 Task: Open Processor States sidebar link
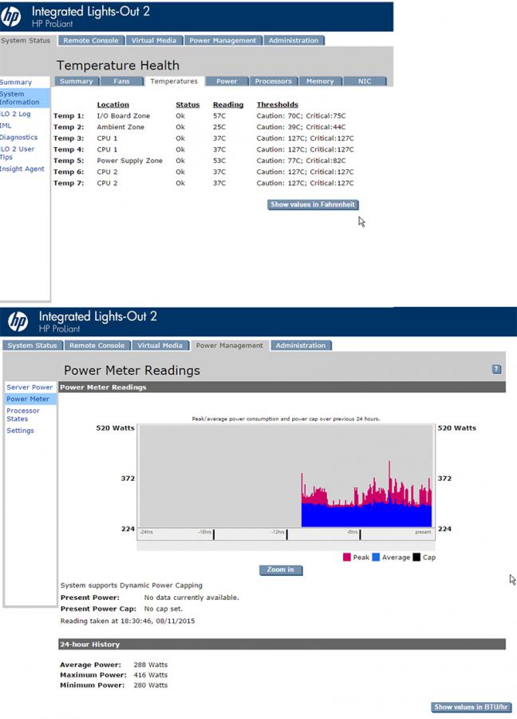pos(23,415)
